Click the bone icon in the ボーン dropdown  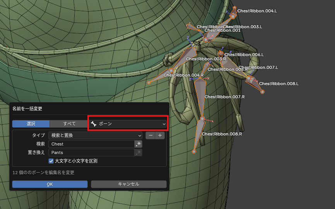93,124
